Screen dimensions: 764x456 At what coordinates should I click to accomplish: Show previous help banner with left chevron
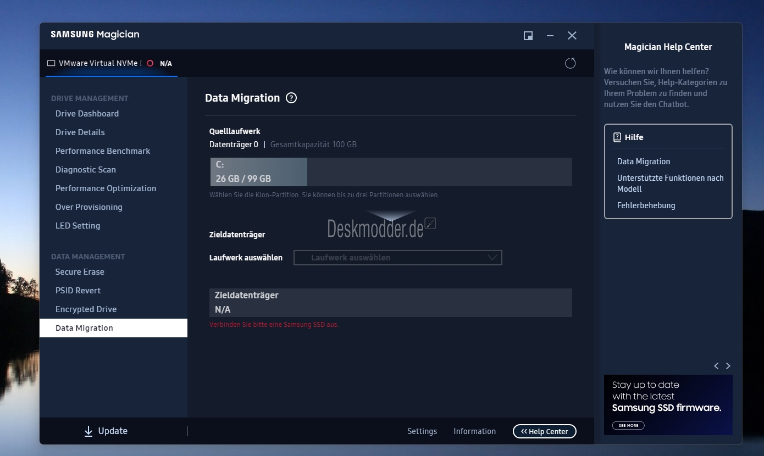coord(716,366)
